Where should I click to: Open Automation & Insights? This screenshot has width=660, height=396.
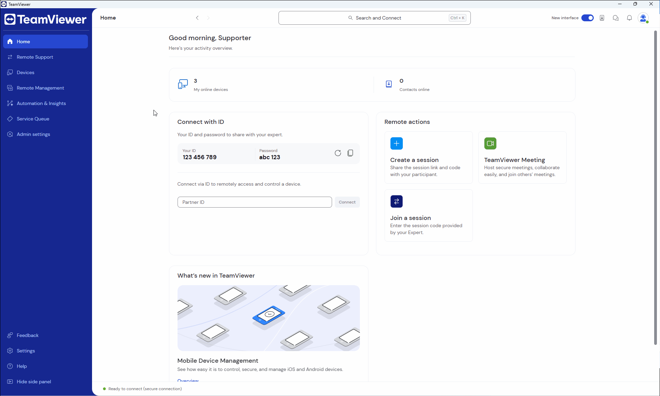45,103
